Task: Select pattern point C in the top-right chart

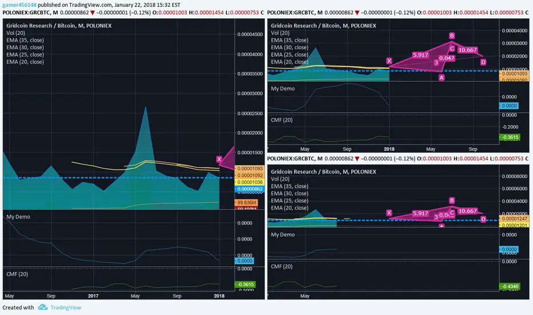Action: pos(452,48)
